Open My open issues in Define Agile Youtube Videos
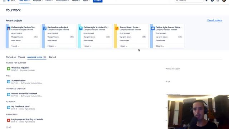The height and width of the screenshot is (129, 229). coord(89,37)
